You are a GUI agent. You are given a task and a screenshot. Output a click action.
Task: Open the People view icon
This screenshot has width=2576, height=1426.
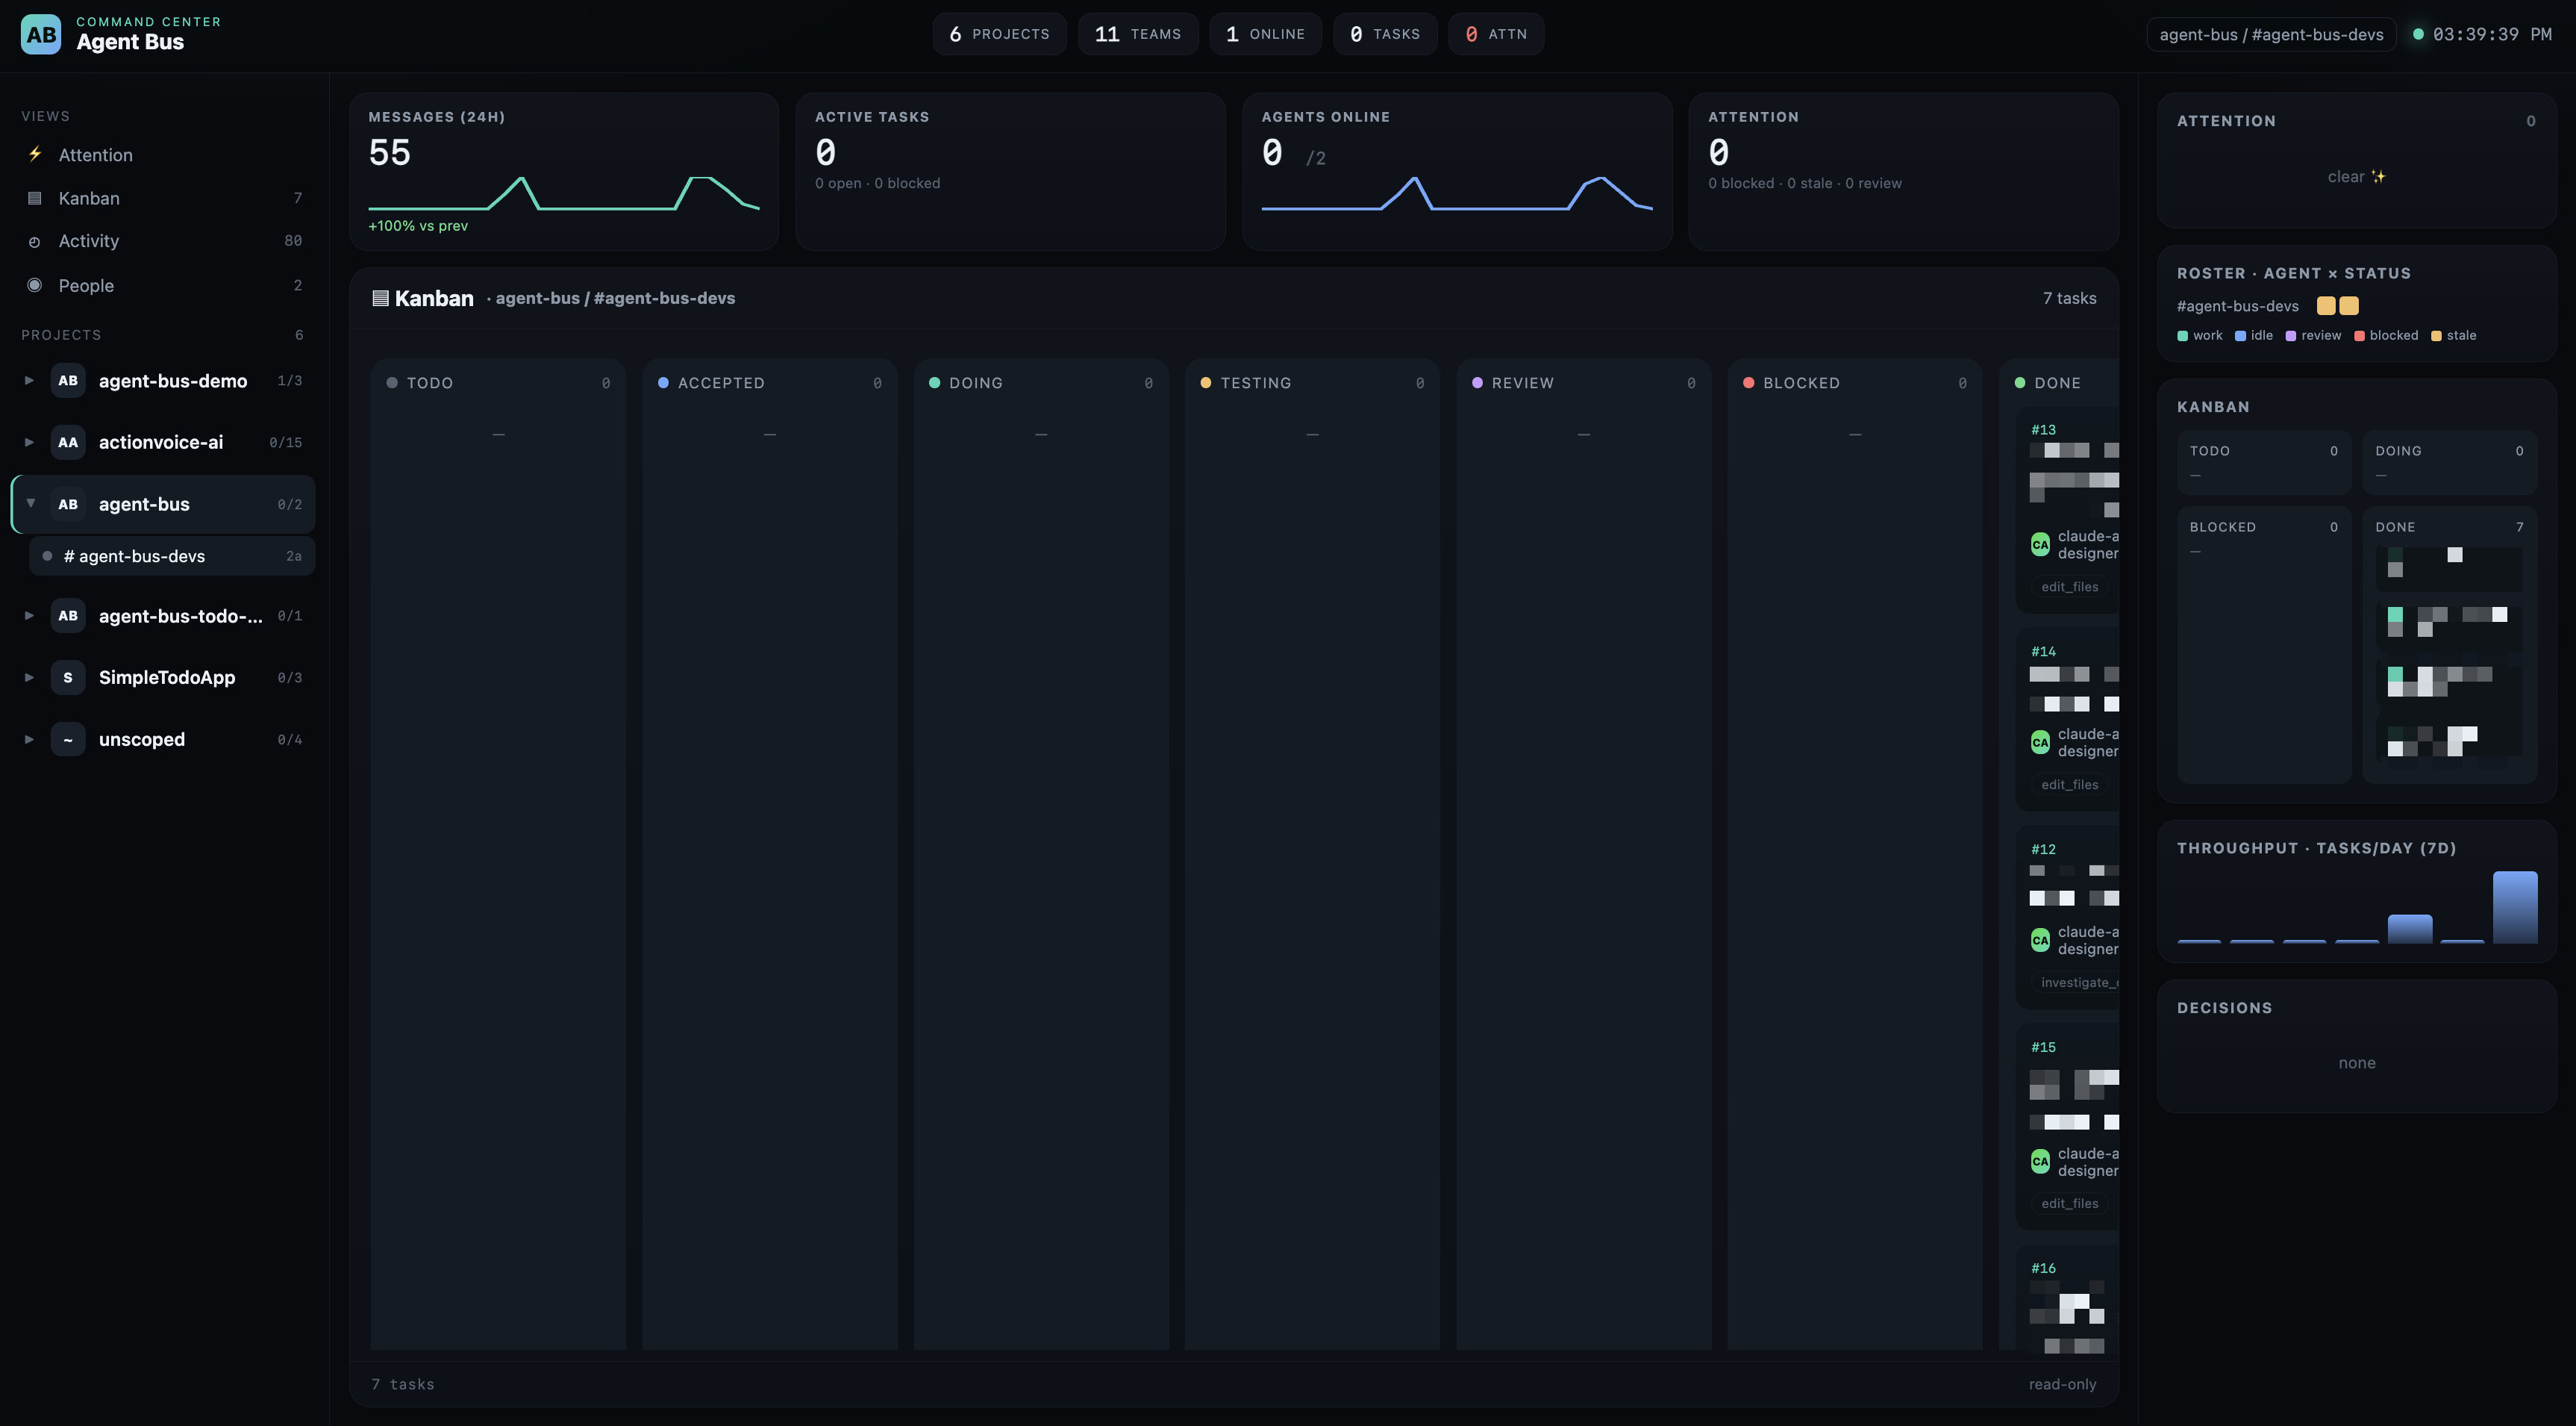point(35,285)
